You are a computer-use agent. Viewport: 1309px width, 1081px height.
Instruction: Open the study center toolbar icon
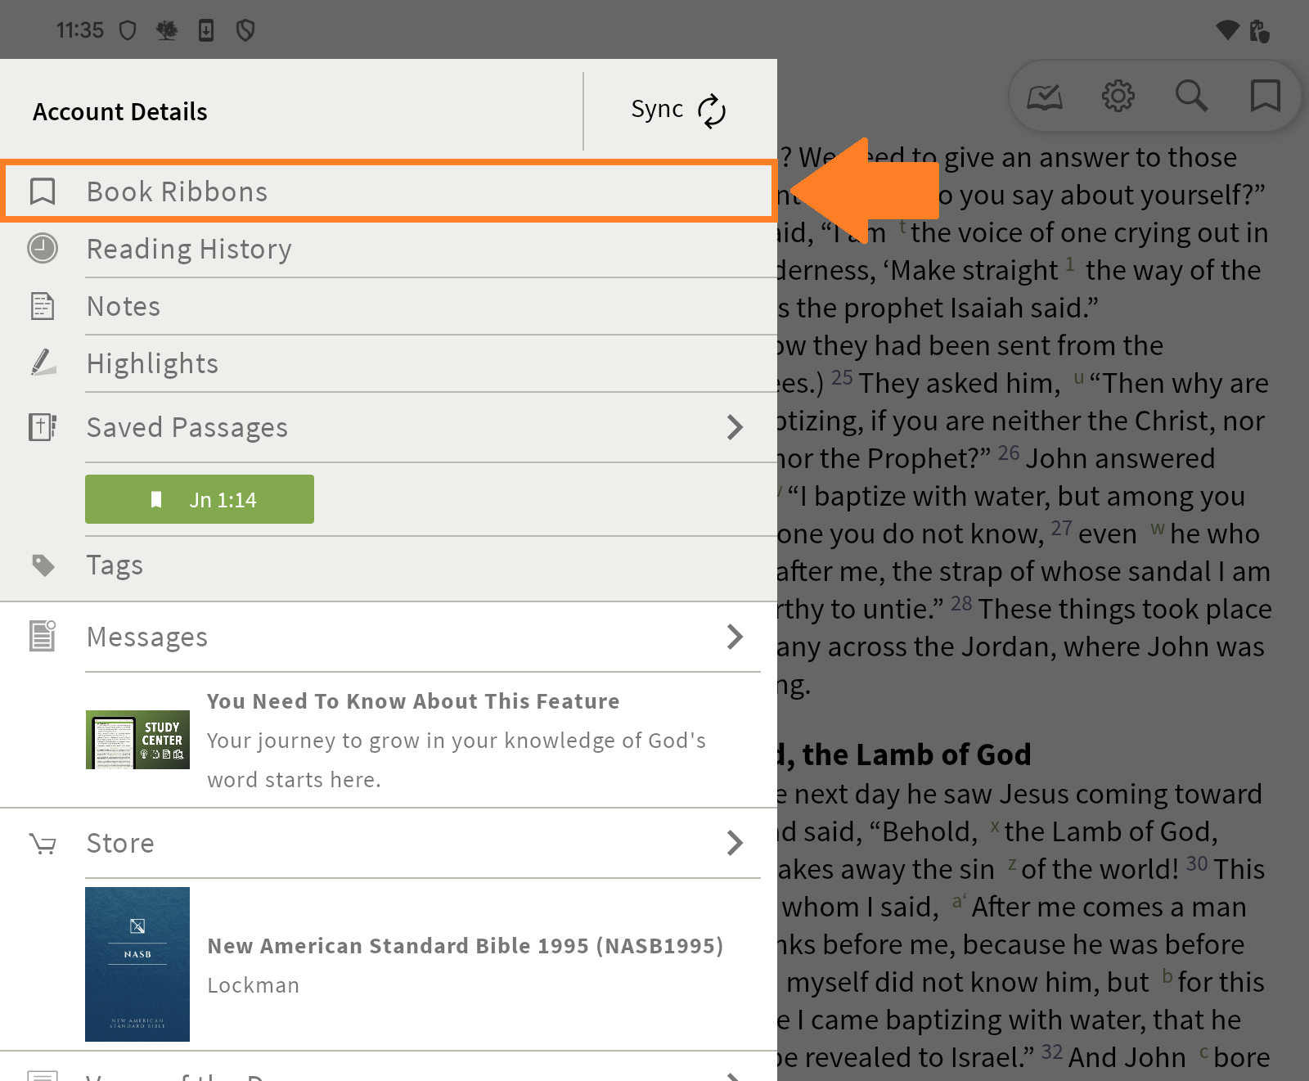1045,97
